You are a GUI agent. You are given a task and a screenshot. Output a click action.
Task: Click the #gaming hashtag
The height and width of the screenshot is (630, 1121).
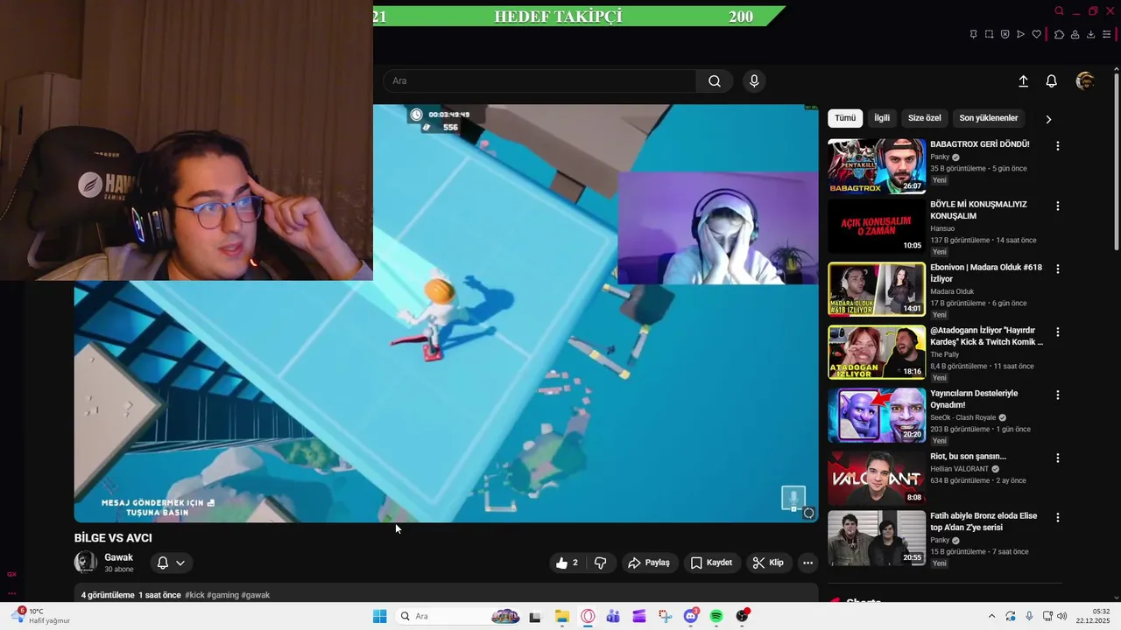click(222, 595)
